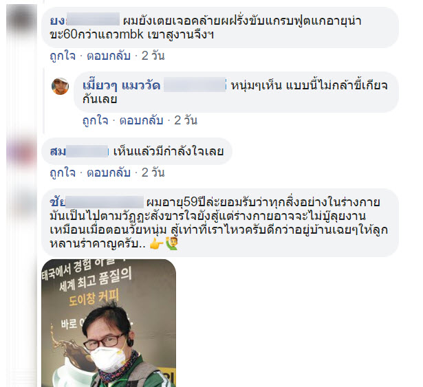Like the comment mentioning mbk
The width and height of the screenshot is (423, 387).
(x=63, y=56)
